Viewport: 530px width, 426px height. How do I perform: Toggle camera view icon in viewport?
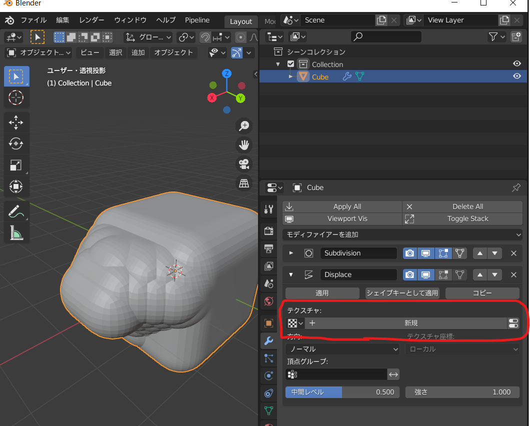(x=243, y=164)
